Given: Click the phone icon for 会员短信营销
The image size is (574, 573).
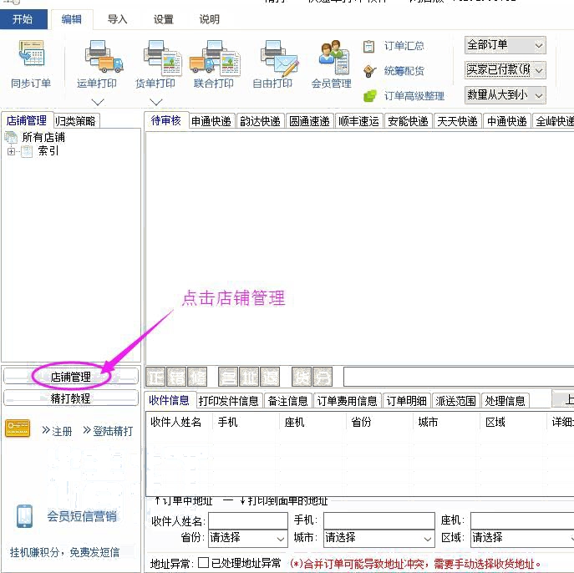Looking at the screenshot, I should [x=24, y=516].
